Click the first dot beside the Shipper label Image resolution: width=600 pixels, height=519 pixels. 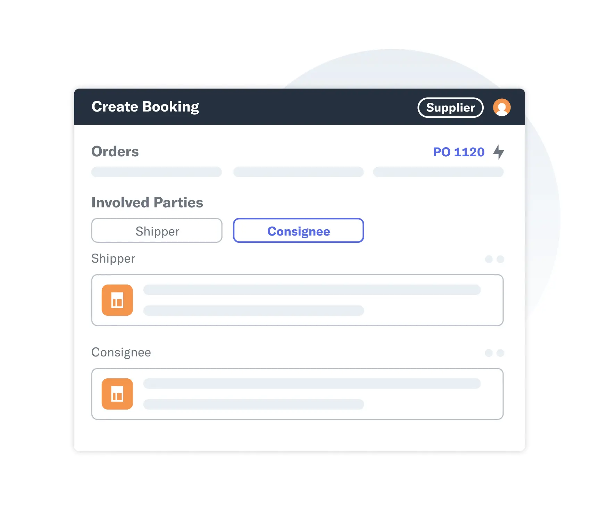489,259
